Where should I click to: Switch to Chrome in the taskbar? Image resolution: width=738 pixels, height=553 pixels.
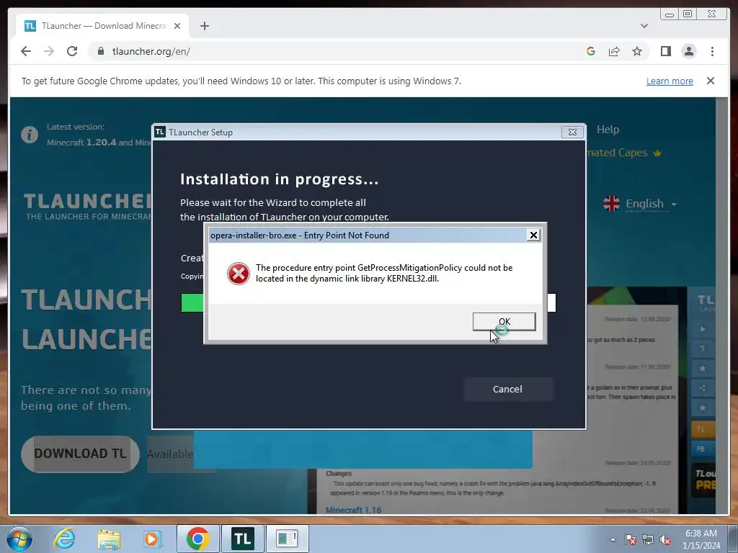[197, 539]
